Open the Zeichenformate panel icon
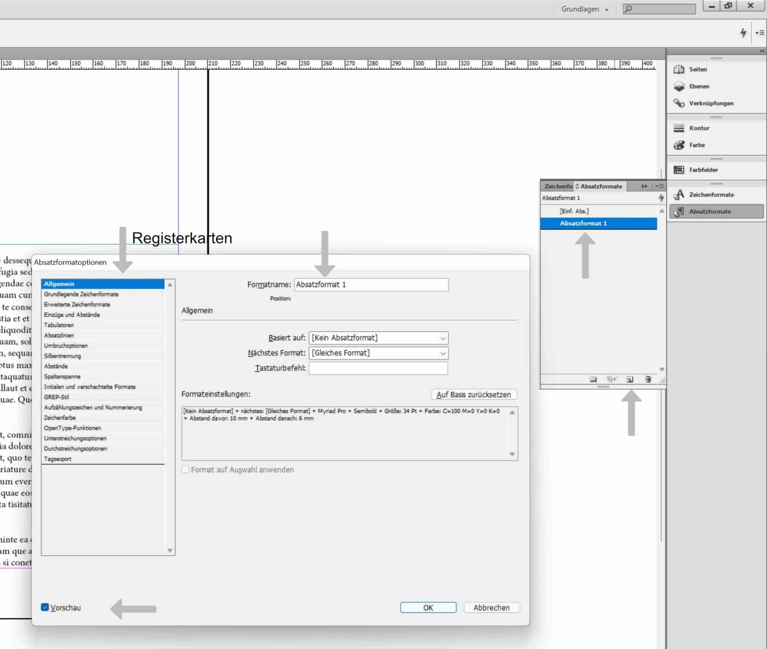The image size is (767, 649). tap(679, 195)
